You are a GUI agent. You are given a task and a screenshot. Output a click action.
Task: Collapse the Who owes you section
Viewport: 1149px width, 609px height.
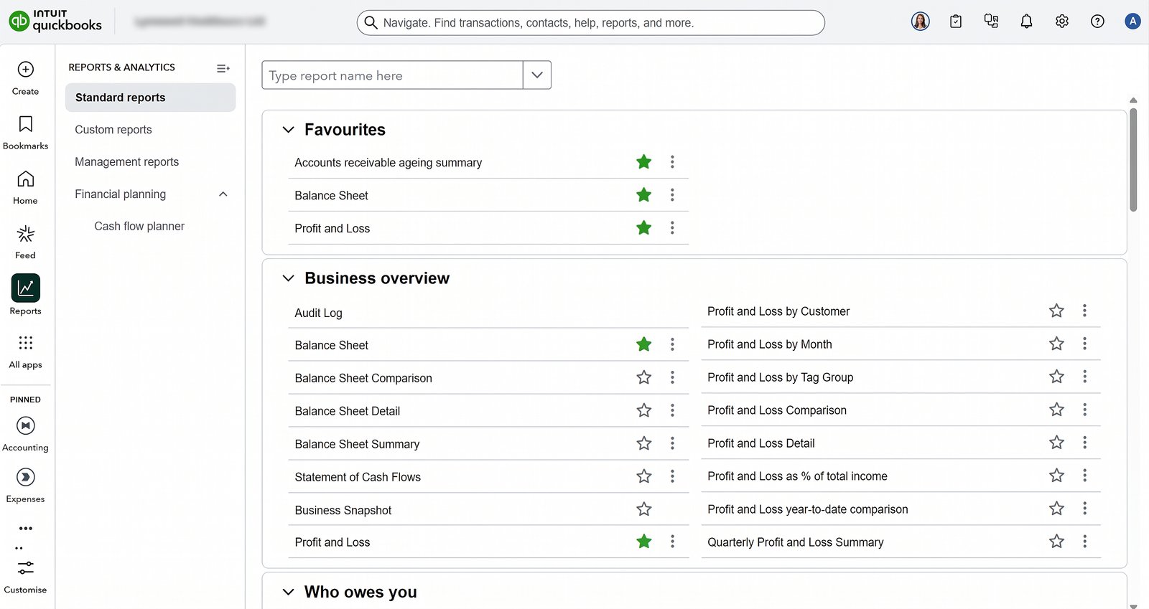coord(289,592)
